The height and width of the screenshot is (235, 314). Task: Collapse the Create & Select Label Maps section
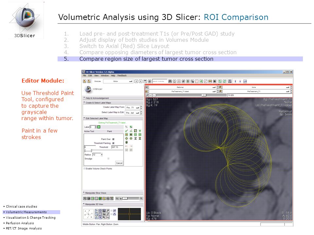(113, 103)
